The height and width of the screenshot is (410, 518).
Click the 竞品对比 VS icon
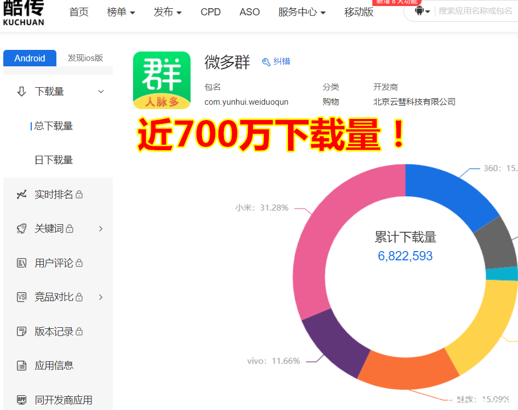click(x=21, y=297)
